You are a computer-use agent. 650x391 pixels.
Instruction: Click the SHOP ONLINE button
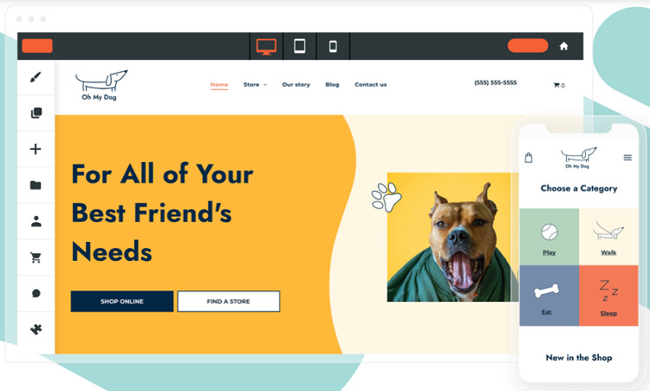122,302
